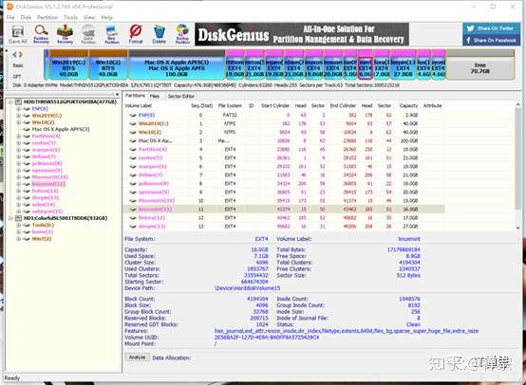The image size is (526, 385).
Task: Click the HD0 disk icon in tree
Action: (18, 101)
